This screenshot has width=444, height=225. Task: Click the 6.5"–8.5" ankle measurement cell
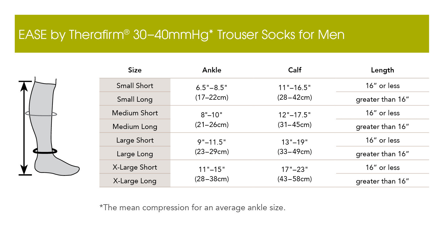(212, 92)
